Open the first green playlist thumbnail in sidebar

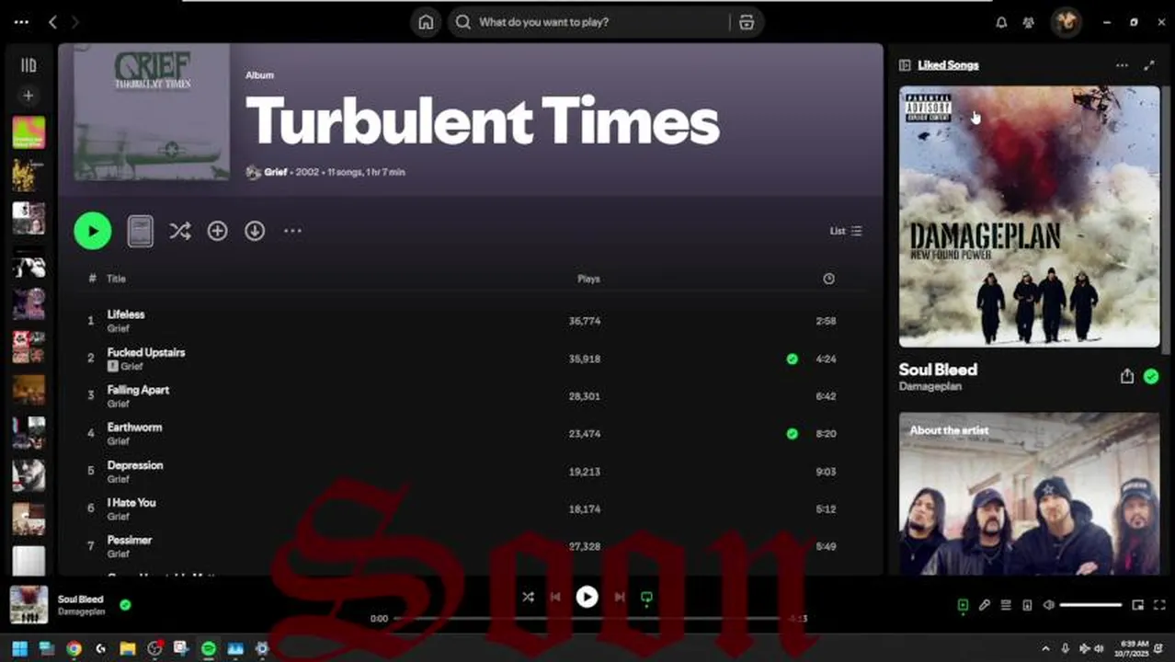29,132
